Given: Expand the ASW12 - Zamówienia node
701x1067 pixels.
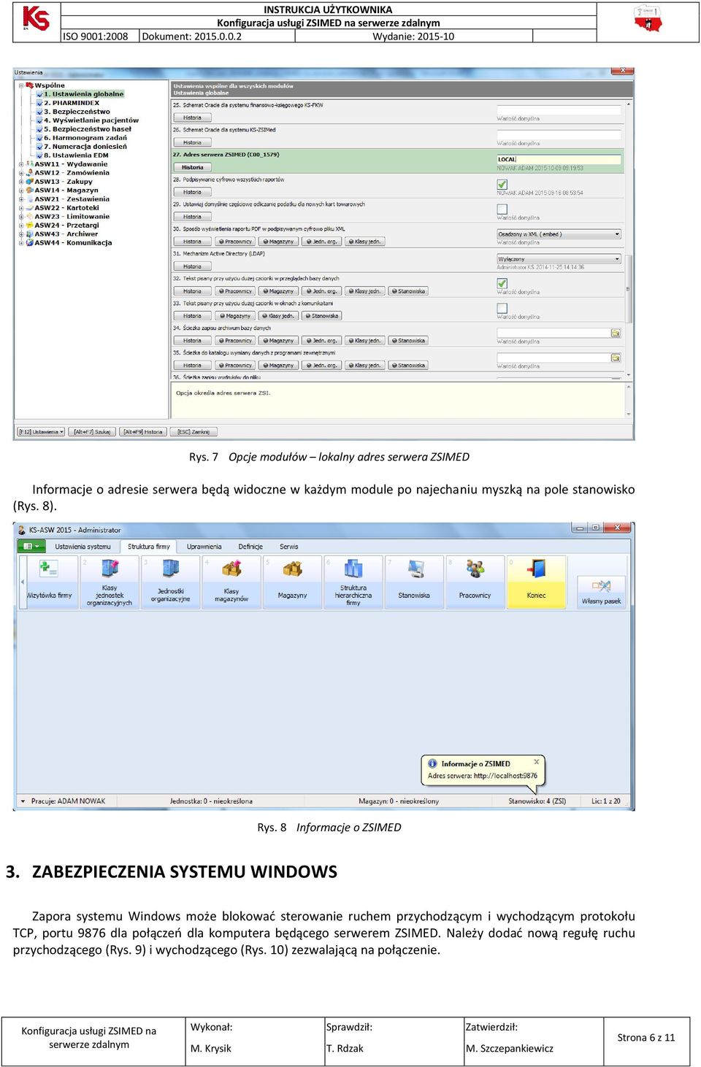Looking at the screenshot, I should [x=21, y=173].
